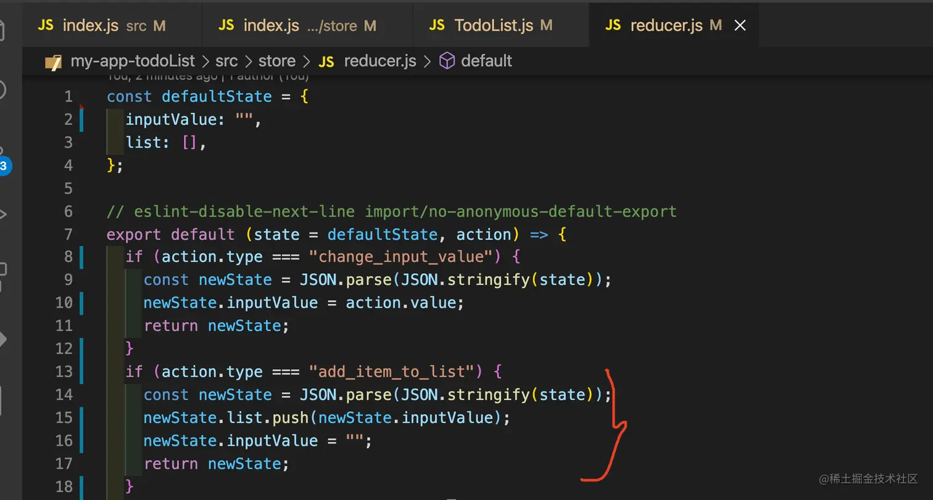Click return newState on line 17
This screenshot has width=933, height=500.
click(217, 464)
